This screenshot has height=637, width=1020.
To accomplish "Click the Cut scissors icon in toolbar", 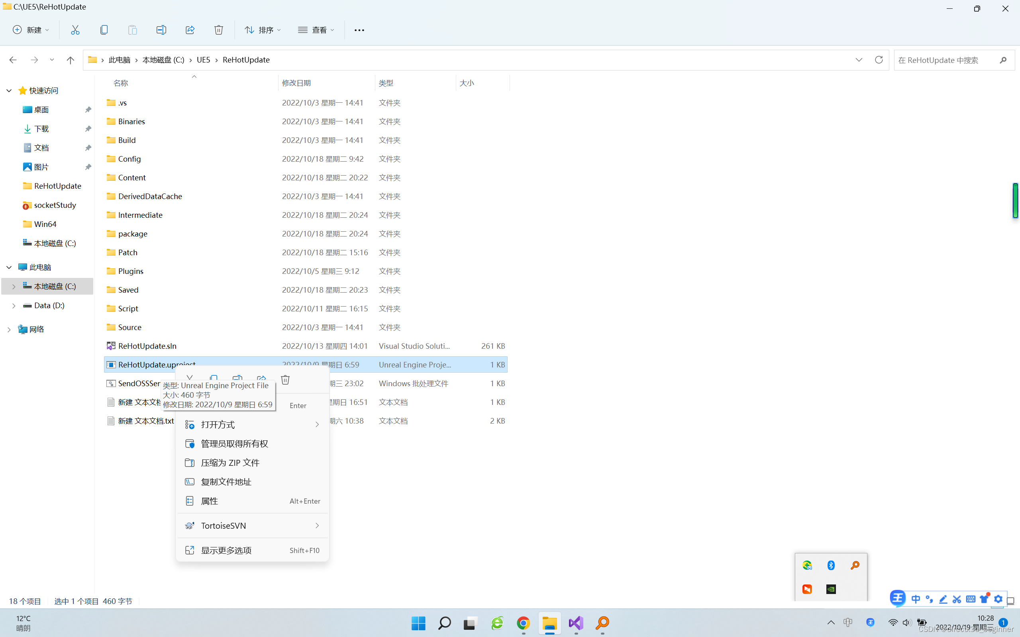I will click(75, 30).
